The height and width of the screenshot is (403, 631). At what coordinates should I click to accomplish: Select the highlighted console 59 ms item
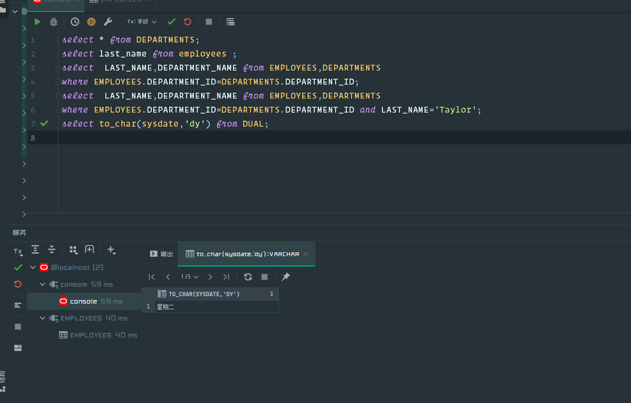pyautogui.click(x=84, y=301)
